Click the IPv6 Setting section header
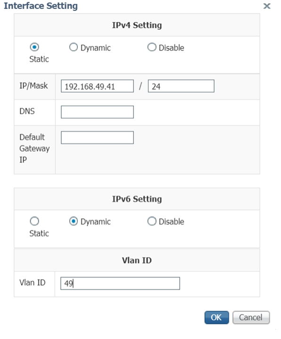This screenshot has width=281, height=339. point(137,199)
